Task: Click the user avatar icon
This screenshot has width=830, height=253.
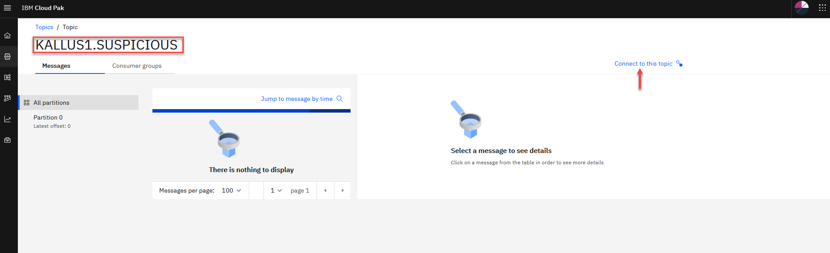Action: 801,8
